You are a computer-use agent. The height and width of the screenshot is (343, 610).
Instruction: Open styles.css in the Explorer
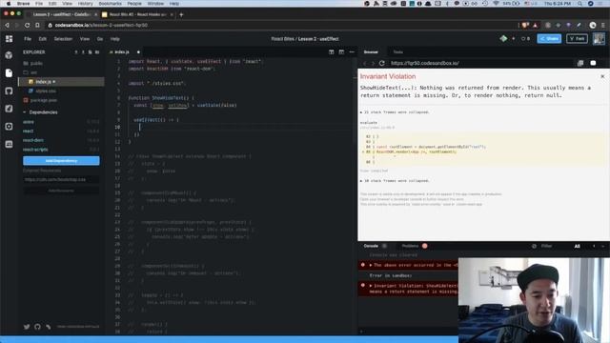pyautogui.click(x=46, y=91)
